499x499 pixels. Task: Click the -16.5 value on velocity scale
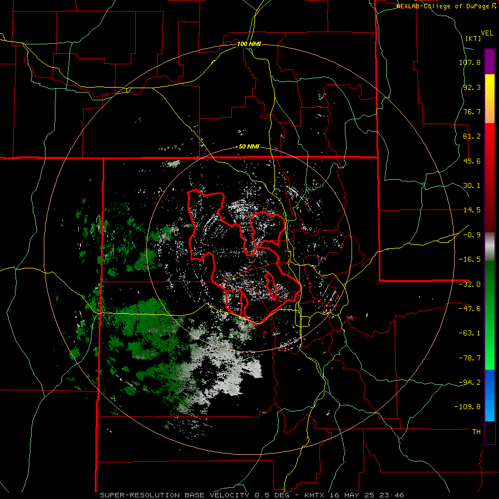(x=470, y=259)
